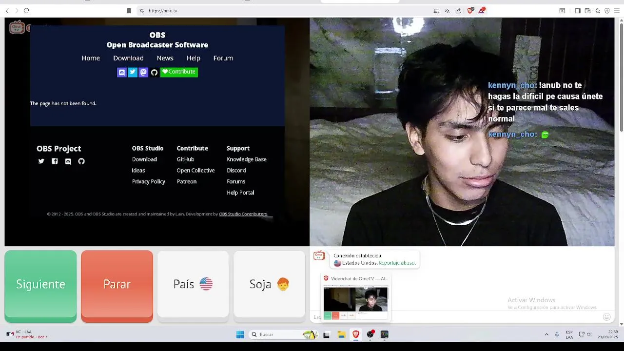
Task: Open Discord link under Support
Action: pyautogui.click(x=236, y=171)
